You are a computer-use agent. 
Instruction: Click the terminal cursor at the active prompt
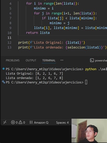pyautogui.click(x=86, y=82)
